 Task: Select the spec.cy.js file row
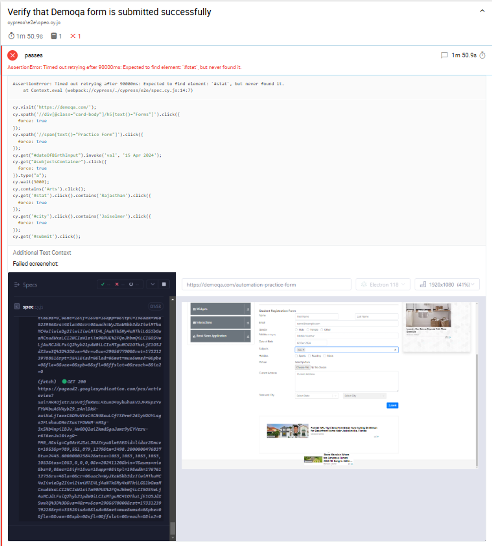tap(89, 307)
